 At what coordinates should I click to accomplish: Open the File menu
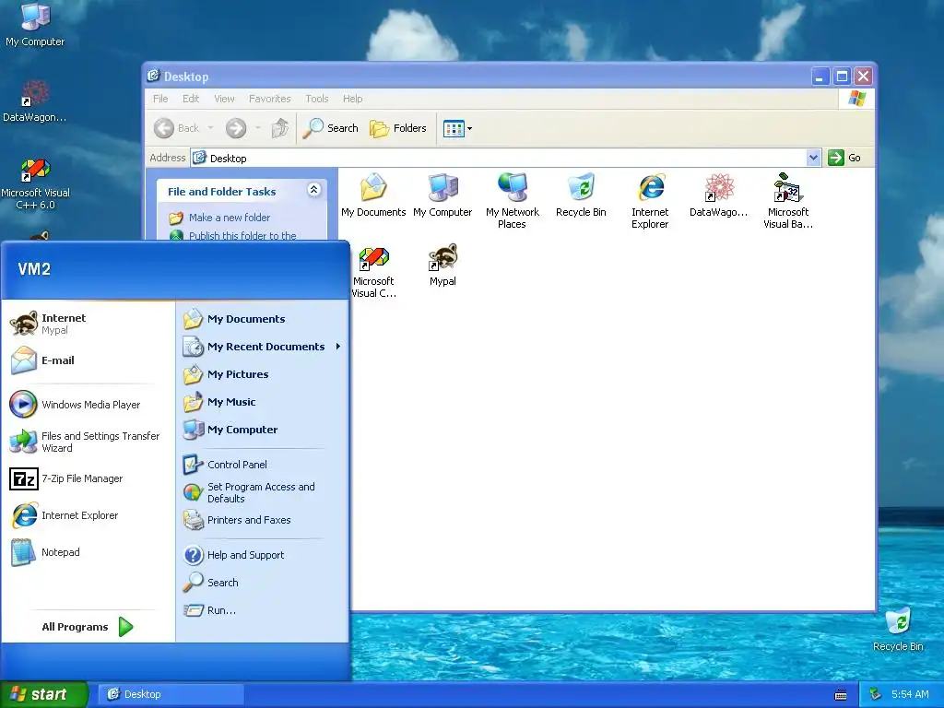click(x=160, y=99)
